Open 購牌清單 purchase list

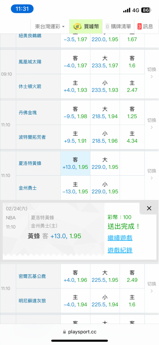coord(118,27)
